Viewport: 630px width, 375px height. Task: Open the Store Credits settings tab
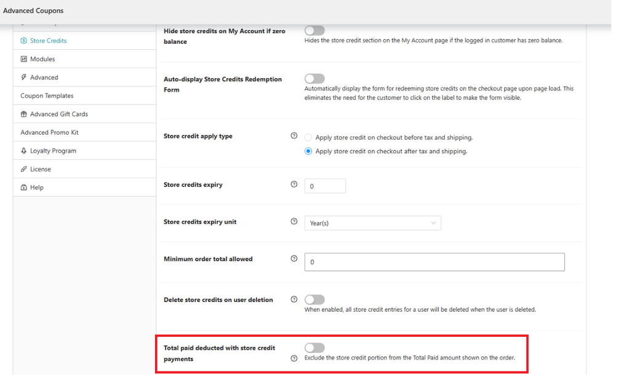[x=84, y=41]
